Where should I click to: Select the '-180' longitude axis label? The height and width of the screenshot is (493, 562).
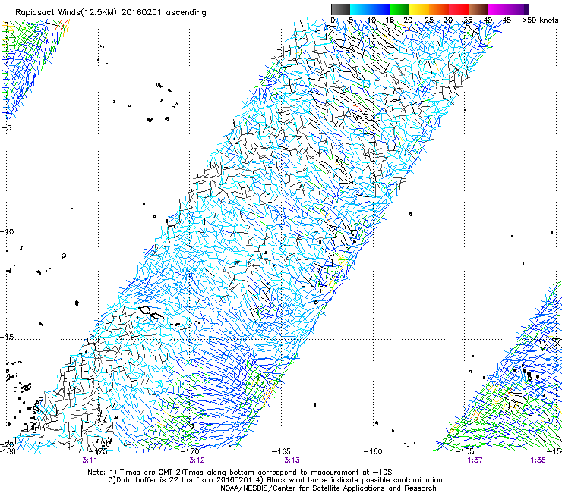[x=8, y=451]
